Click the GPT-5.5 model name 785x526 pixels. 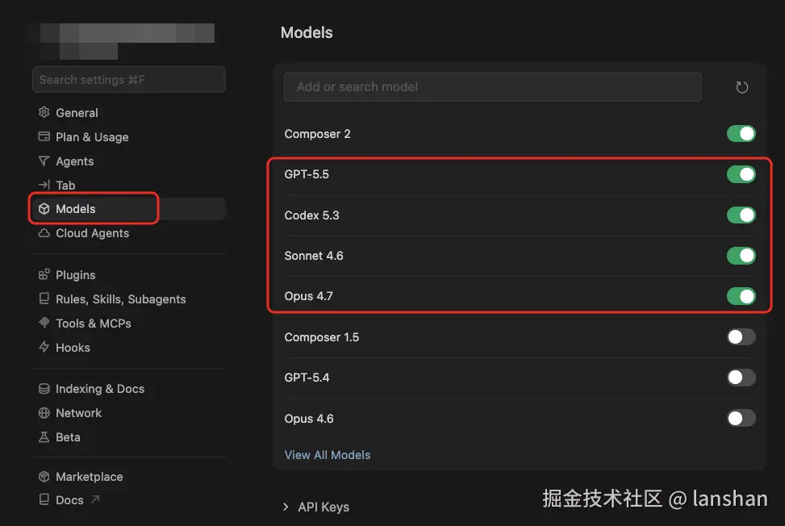(307, 174)
